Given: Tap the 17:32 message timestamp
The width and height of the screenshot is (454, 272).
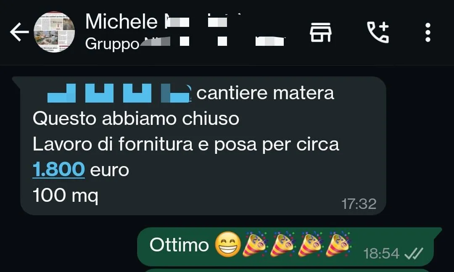Looking at the screenshot, I should tap(359, 203).
